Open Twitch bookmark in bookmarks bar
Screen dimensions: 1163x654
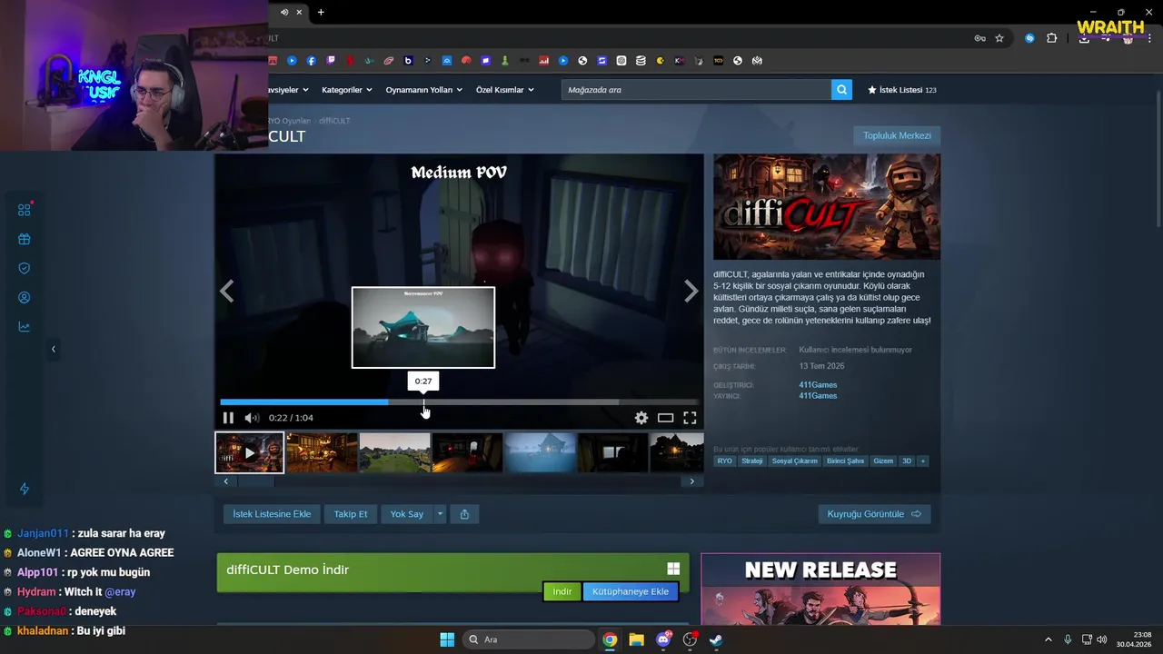pos(331,61)
